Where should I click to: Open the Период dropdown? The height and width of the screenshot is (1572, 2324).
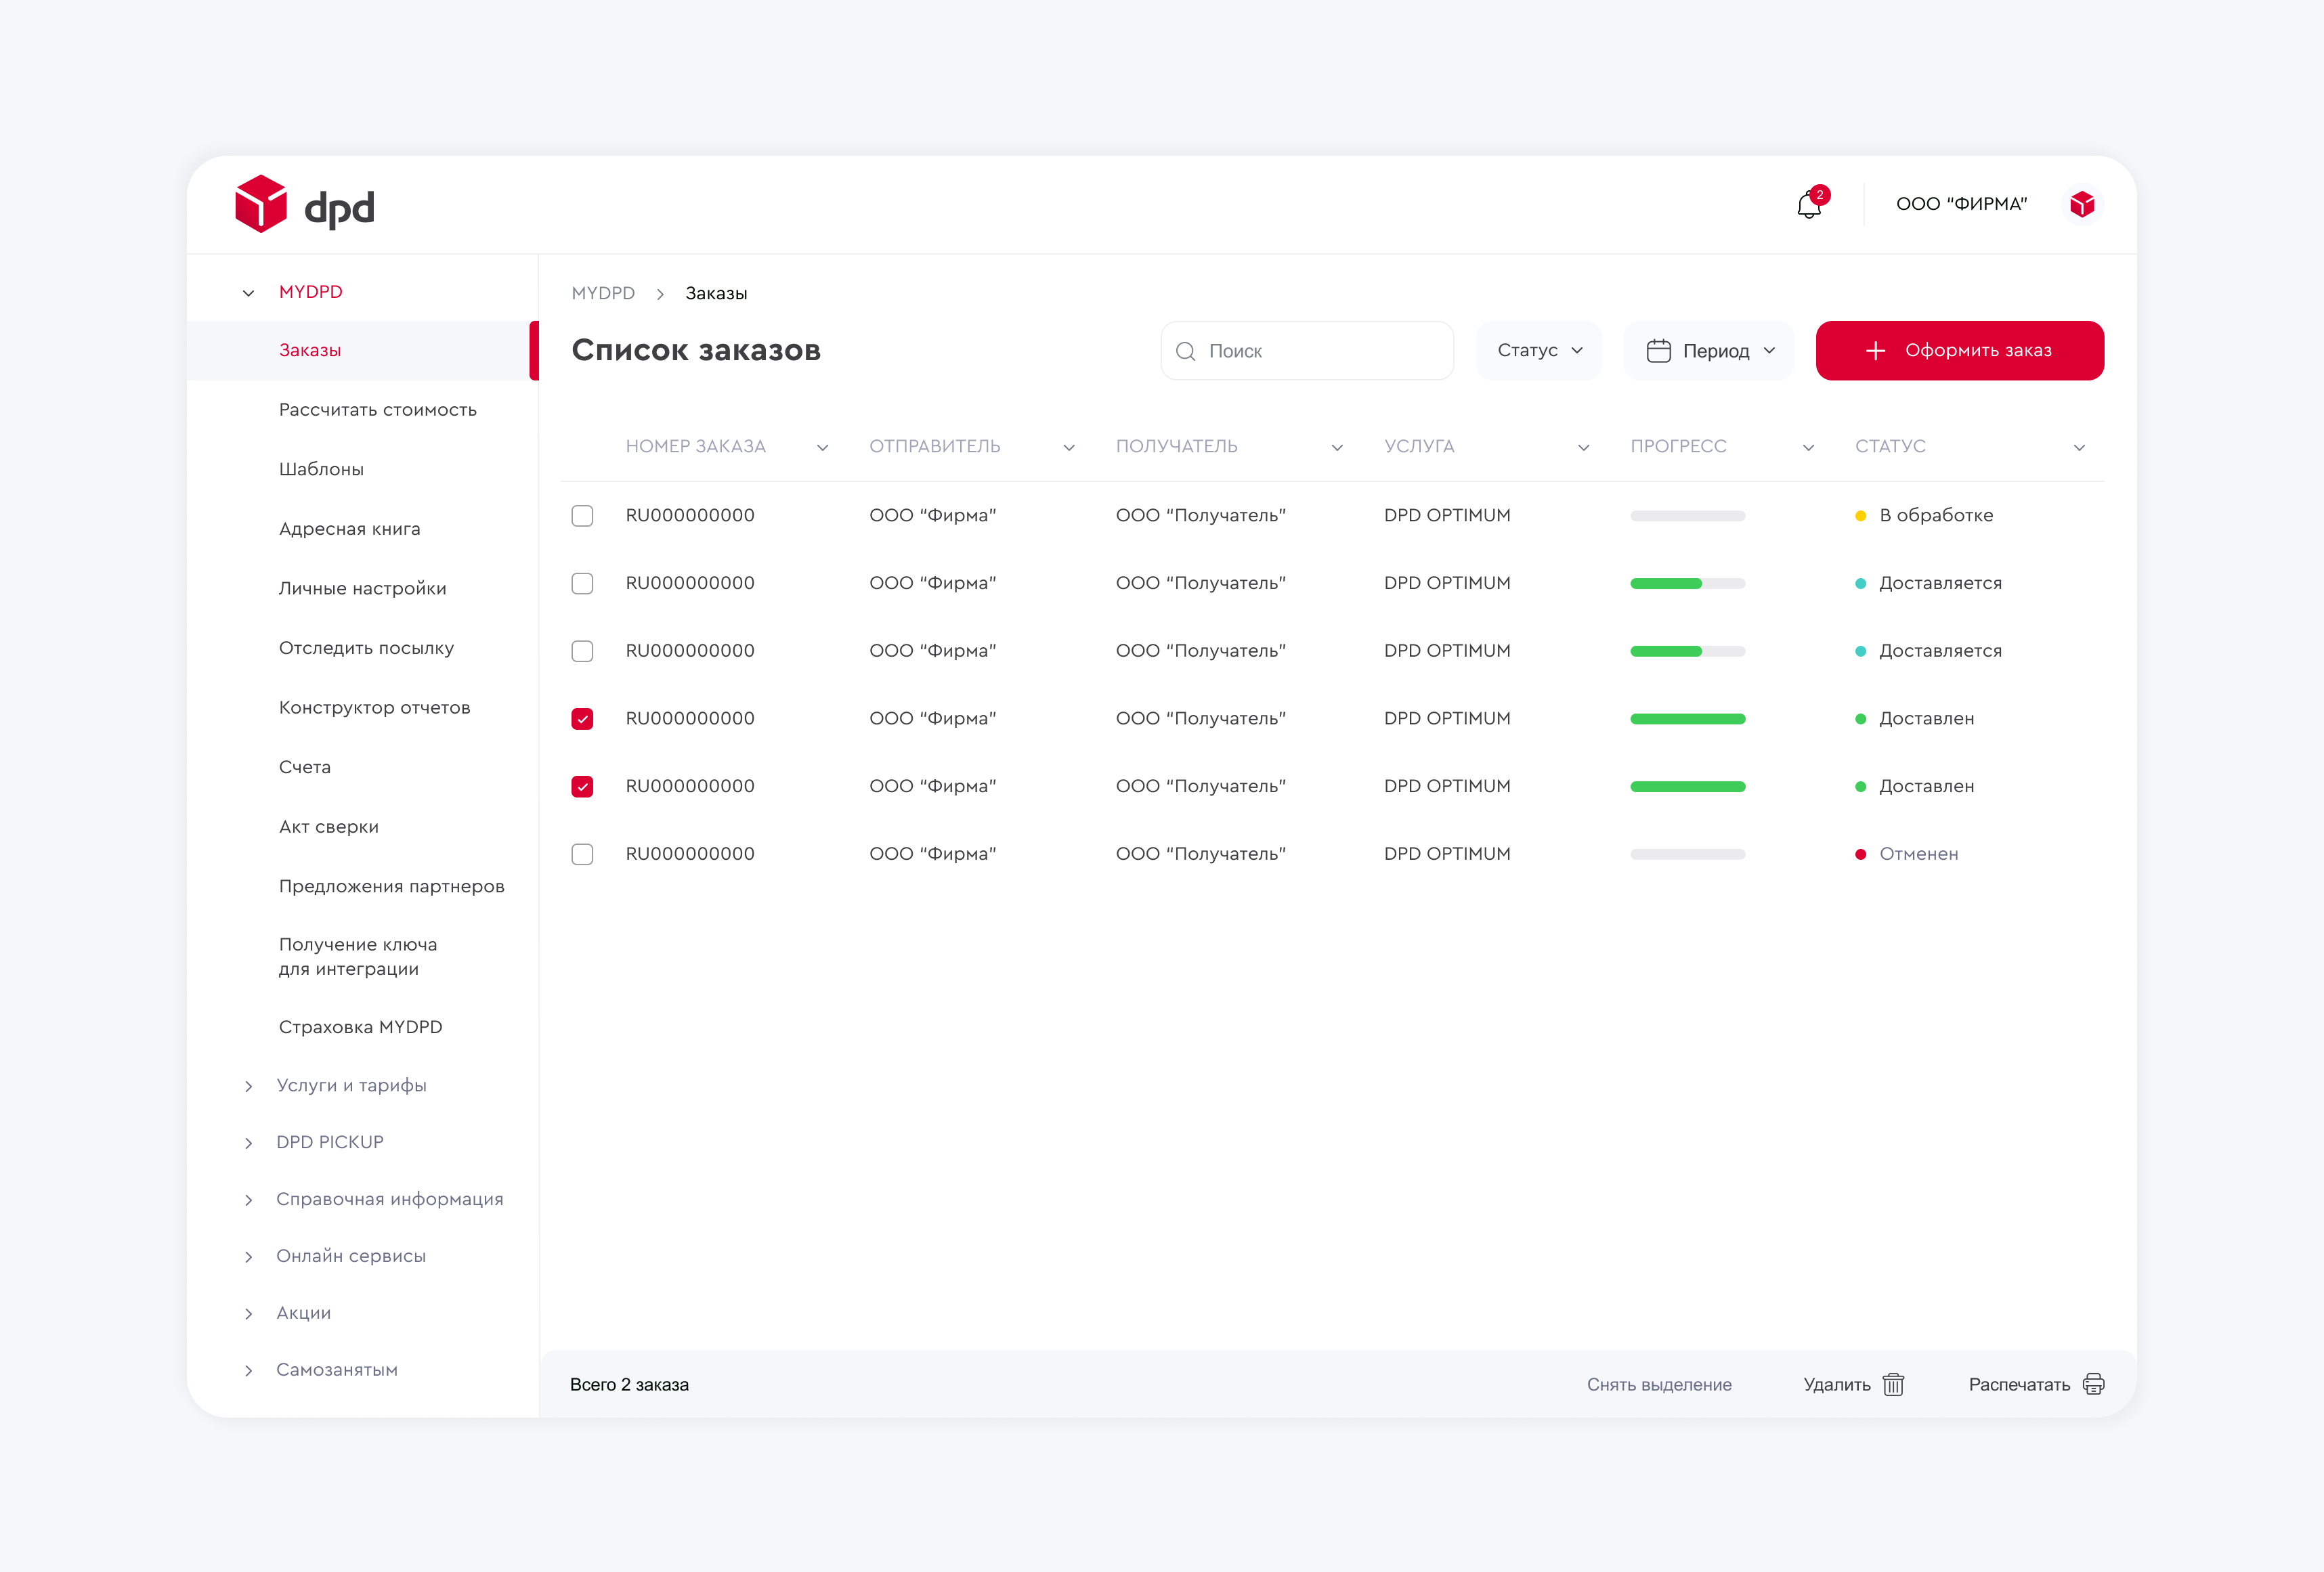[1709, 351]
